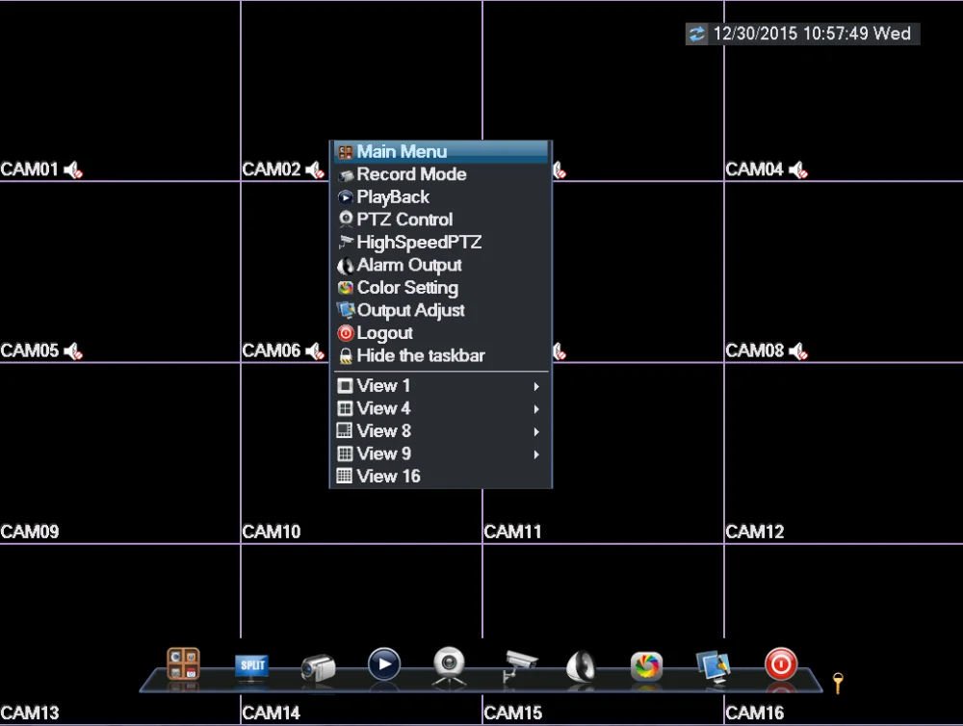Choose Record Mode from context menu
This screenshot has width=963, height=726.
click(x=440, y=174)
